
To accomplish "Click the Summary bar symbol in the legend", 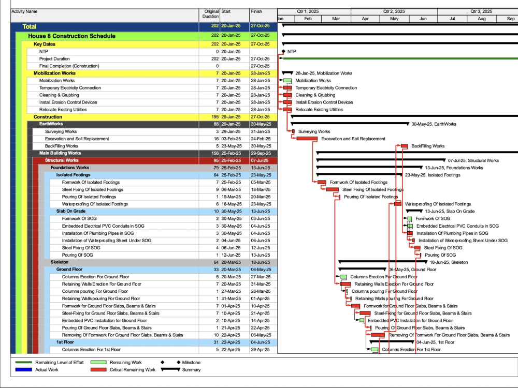I will pyautogui.click(x=170, y=369).
